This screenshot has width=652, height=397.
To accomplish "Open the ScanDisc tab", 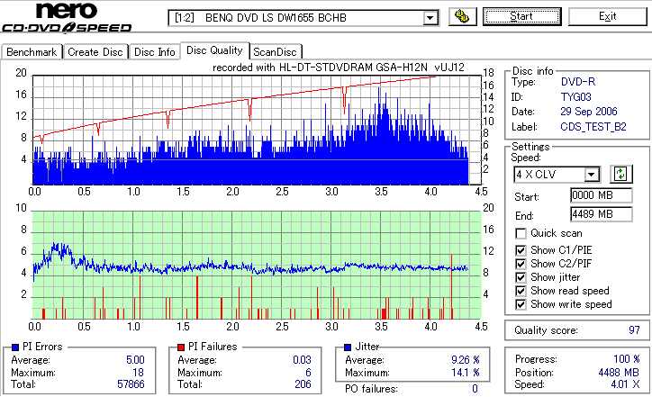I will click(x=275, y=52).
